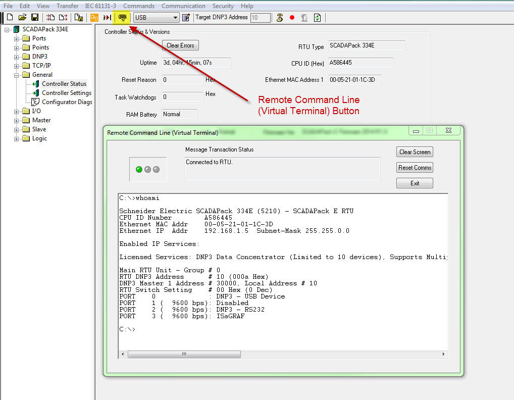
Task: Click the New file toolbar icon
Action: coord(10,17)
